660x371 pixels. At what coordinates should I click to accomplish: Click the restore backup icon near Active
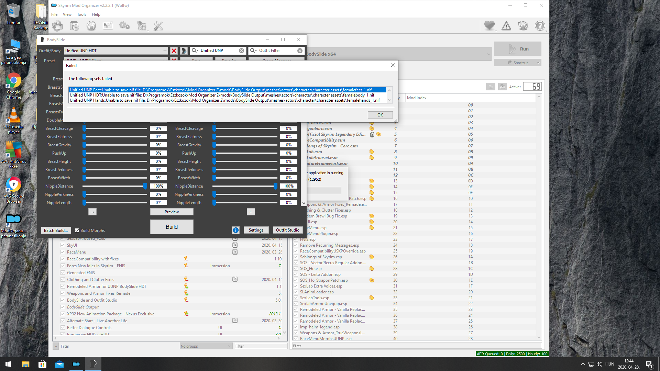coord(491,87)
